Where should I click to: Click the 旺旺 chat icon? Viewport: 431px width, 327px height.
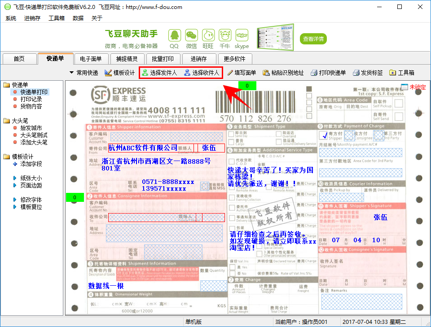208,36
